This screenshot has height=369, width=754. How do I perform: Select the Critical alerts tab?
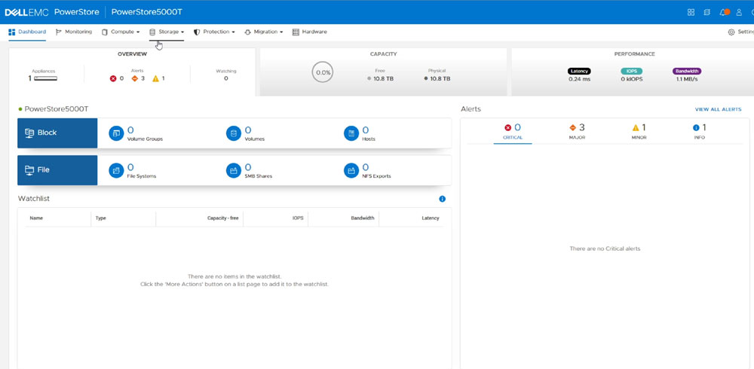tap(513, 132)
